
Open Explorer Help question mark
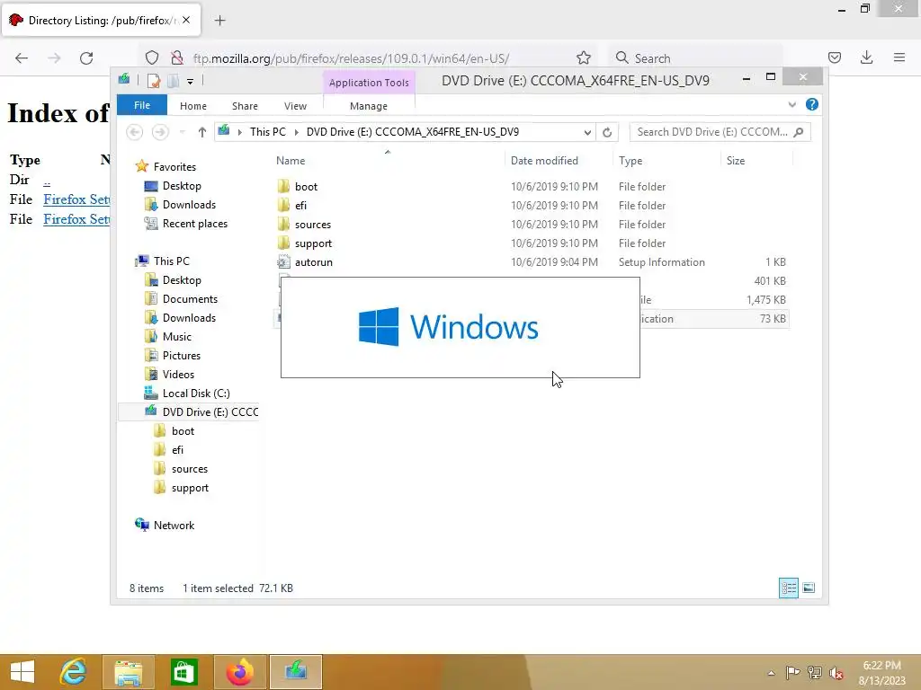812,104
